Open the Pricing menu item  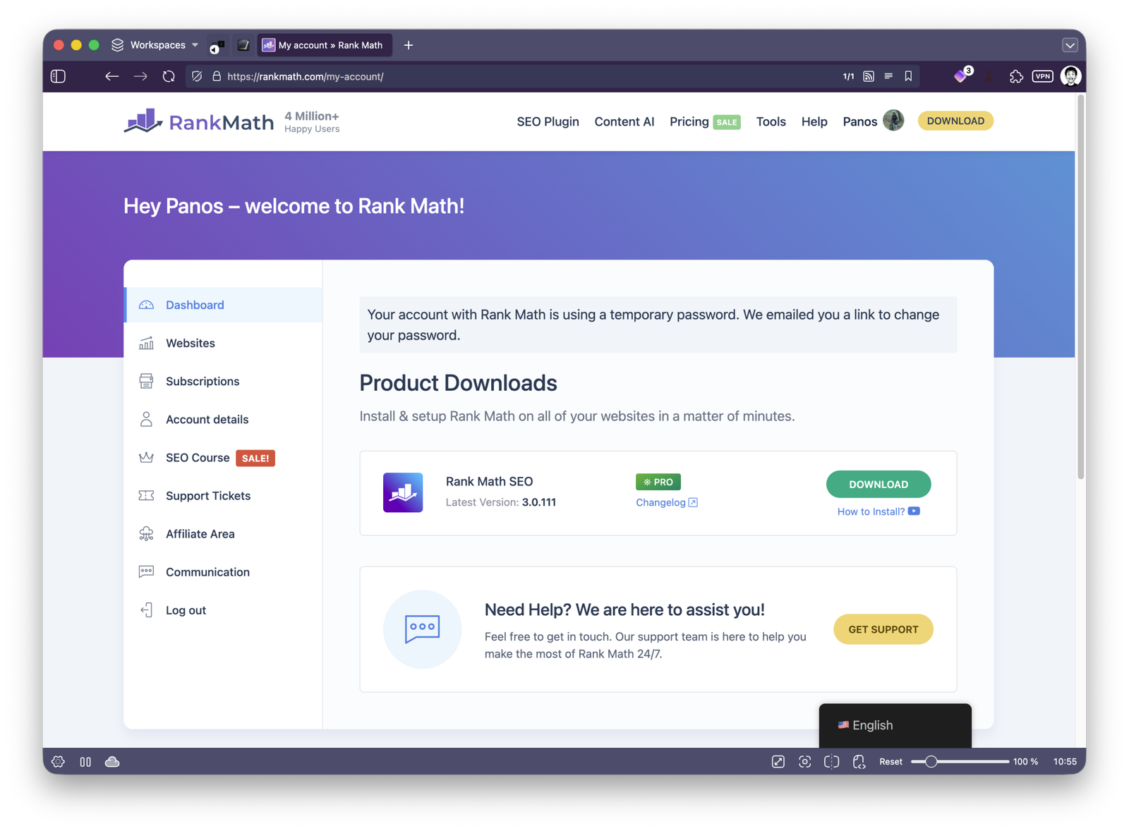(689, 121)
